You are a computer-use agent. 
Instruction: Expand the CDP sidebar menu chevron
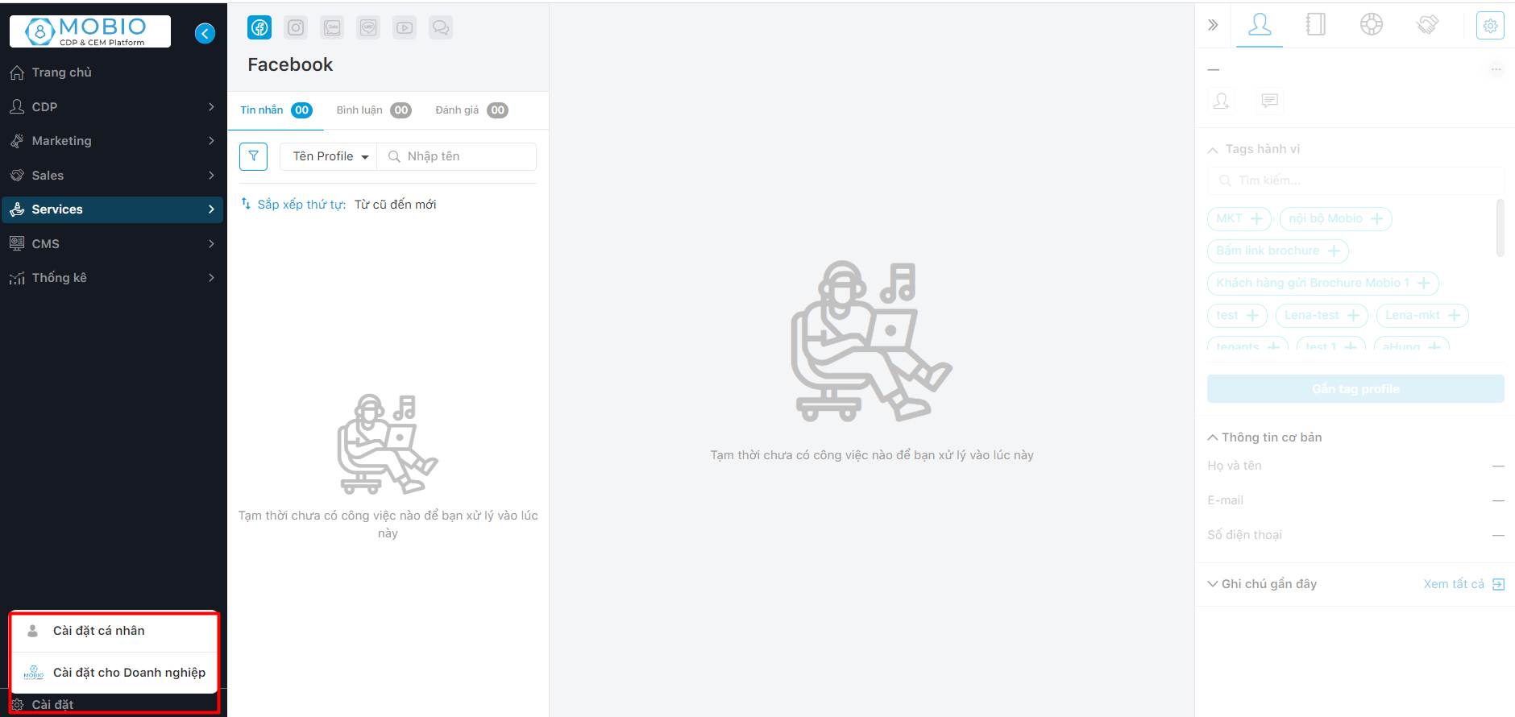[211, 106]
